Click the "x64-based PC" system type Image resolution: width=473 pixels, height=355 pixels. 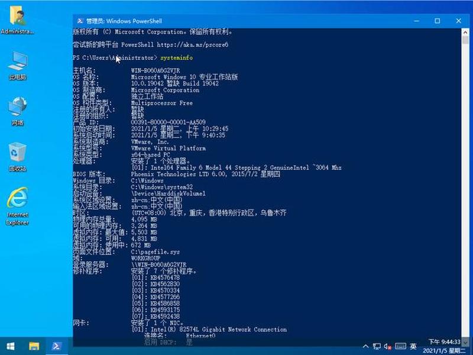tap(151, 154)
